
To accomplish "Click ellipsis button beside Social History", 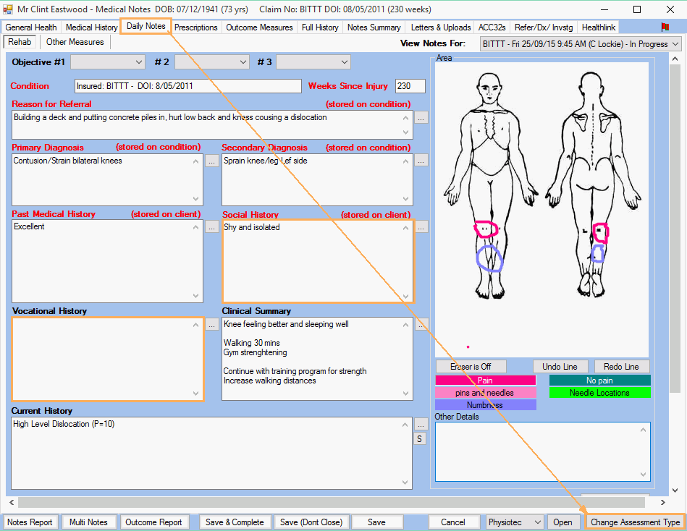I will [x=421, y=227].
